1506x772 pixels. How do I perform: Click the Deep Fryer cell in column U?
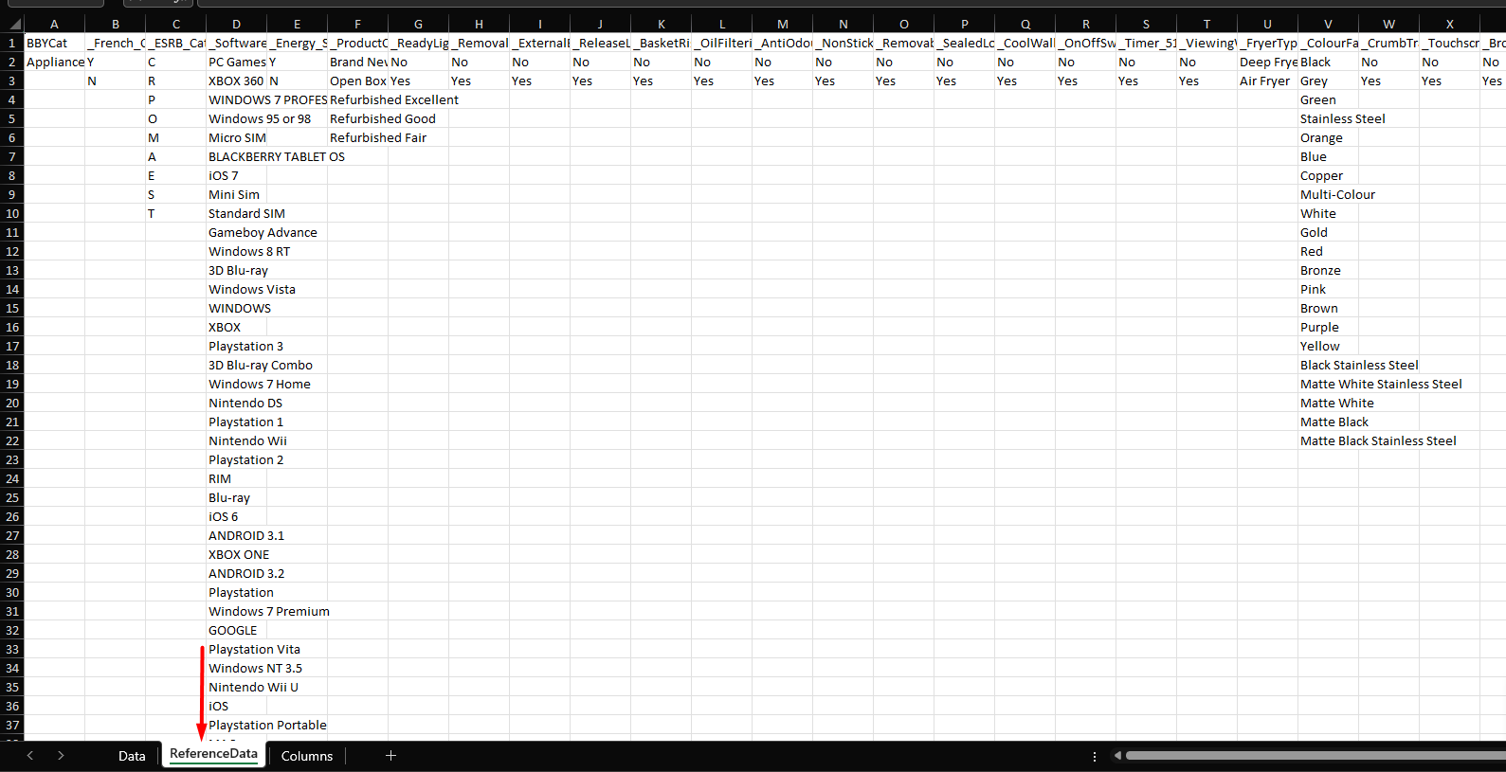[x=1268, y=62]
